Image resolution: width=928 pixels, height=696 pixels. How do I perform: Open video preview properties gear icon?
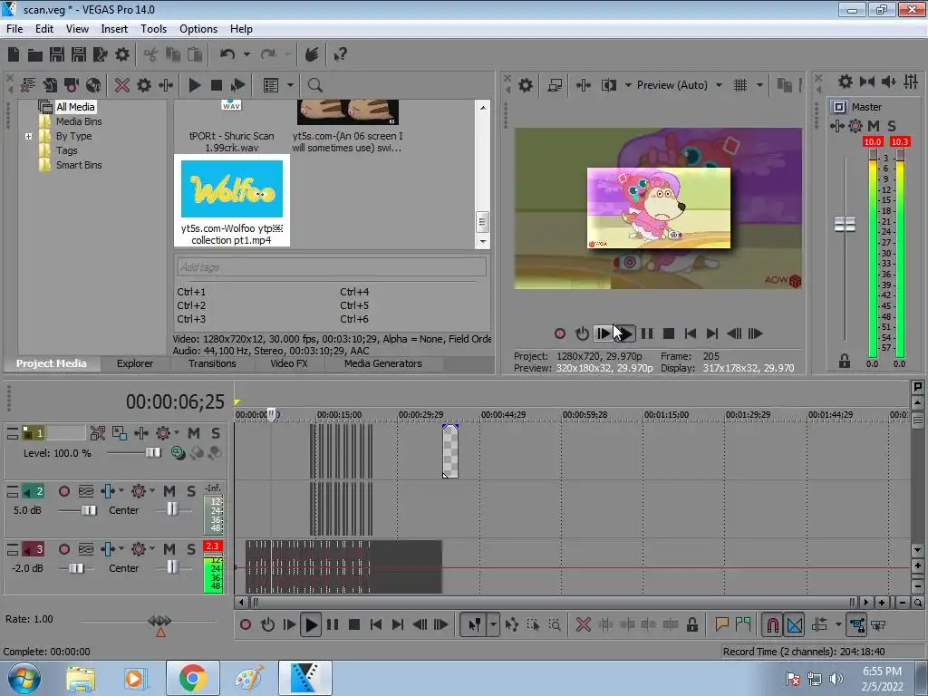[x=525, y=85]
